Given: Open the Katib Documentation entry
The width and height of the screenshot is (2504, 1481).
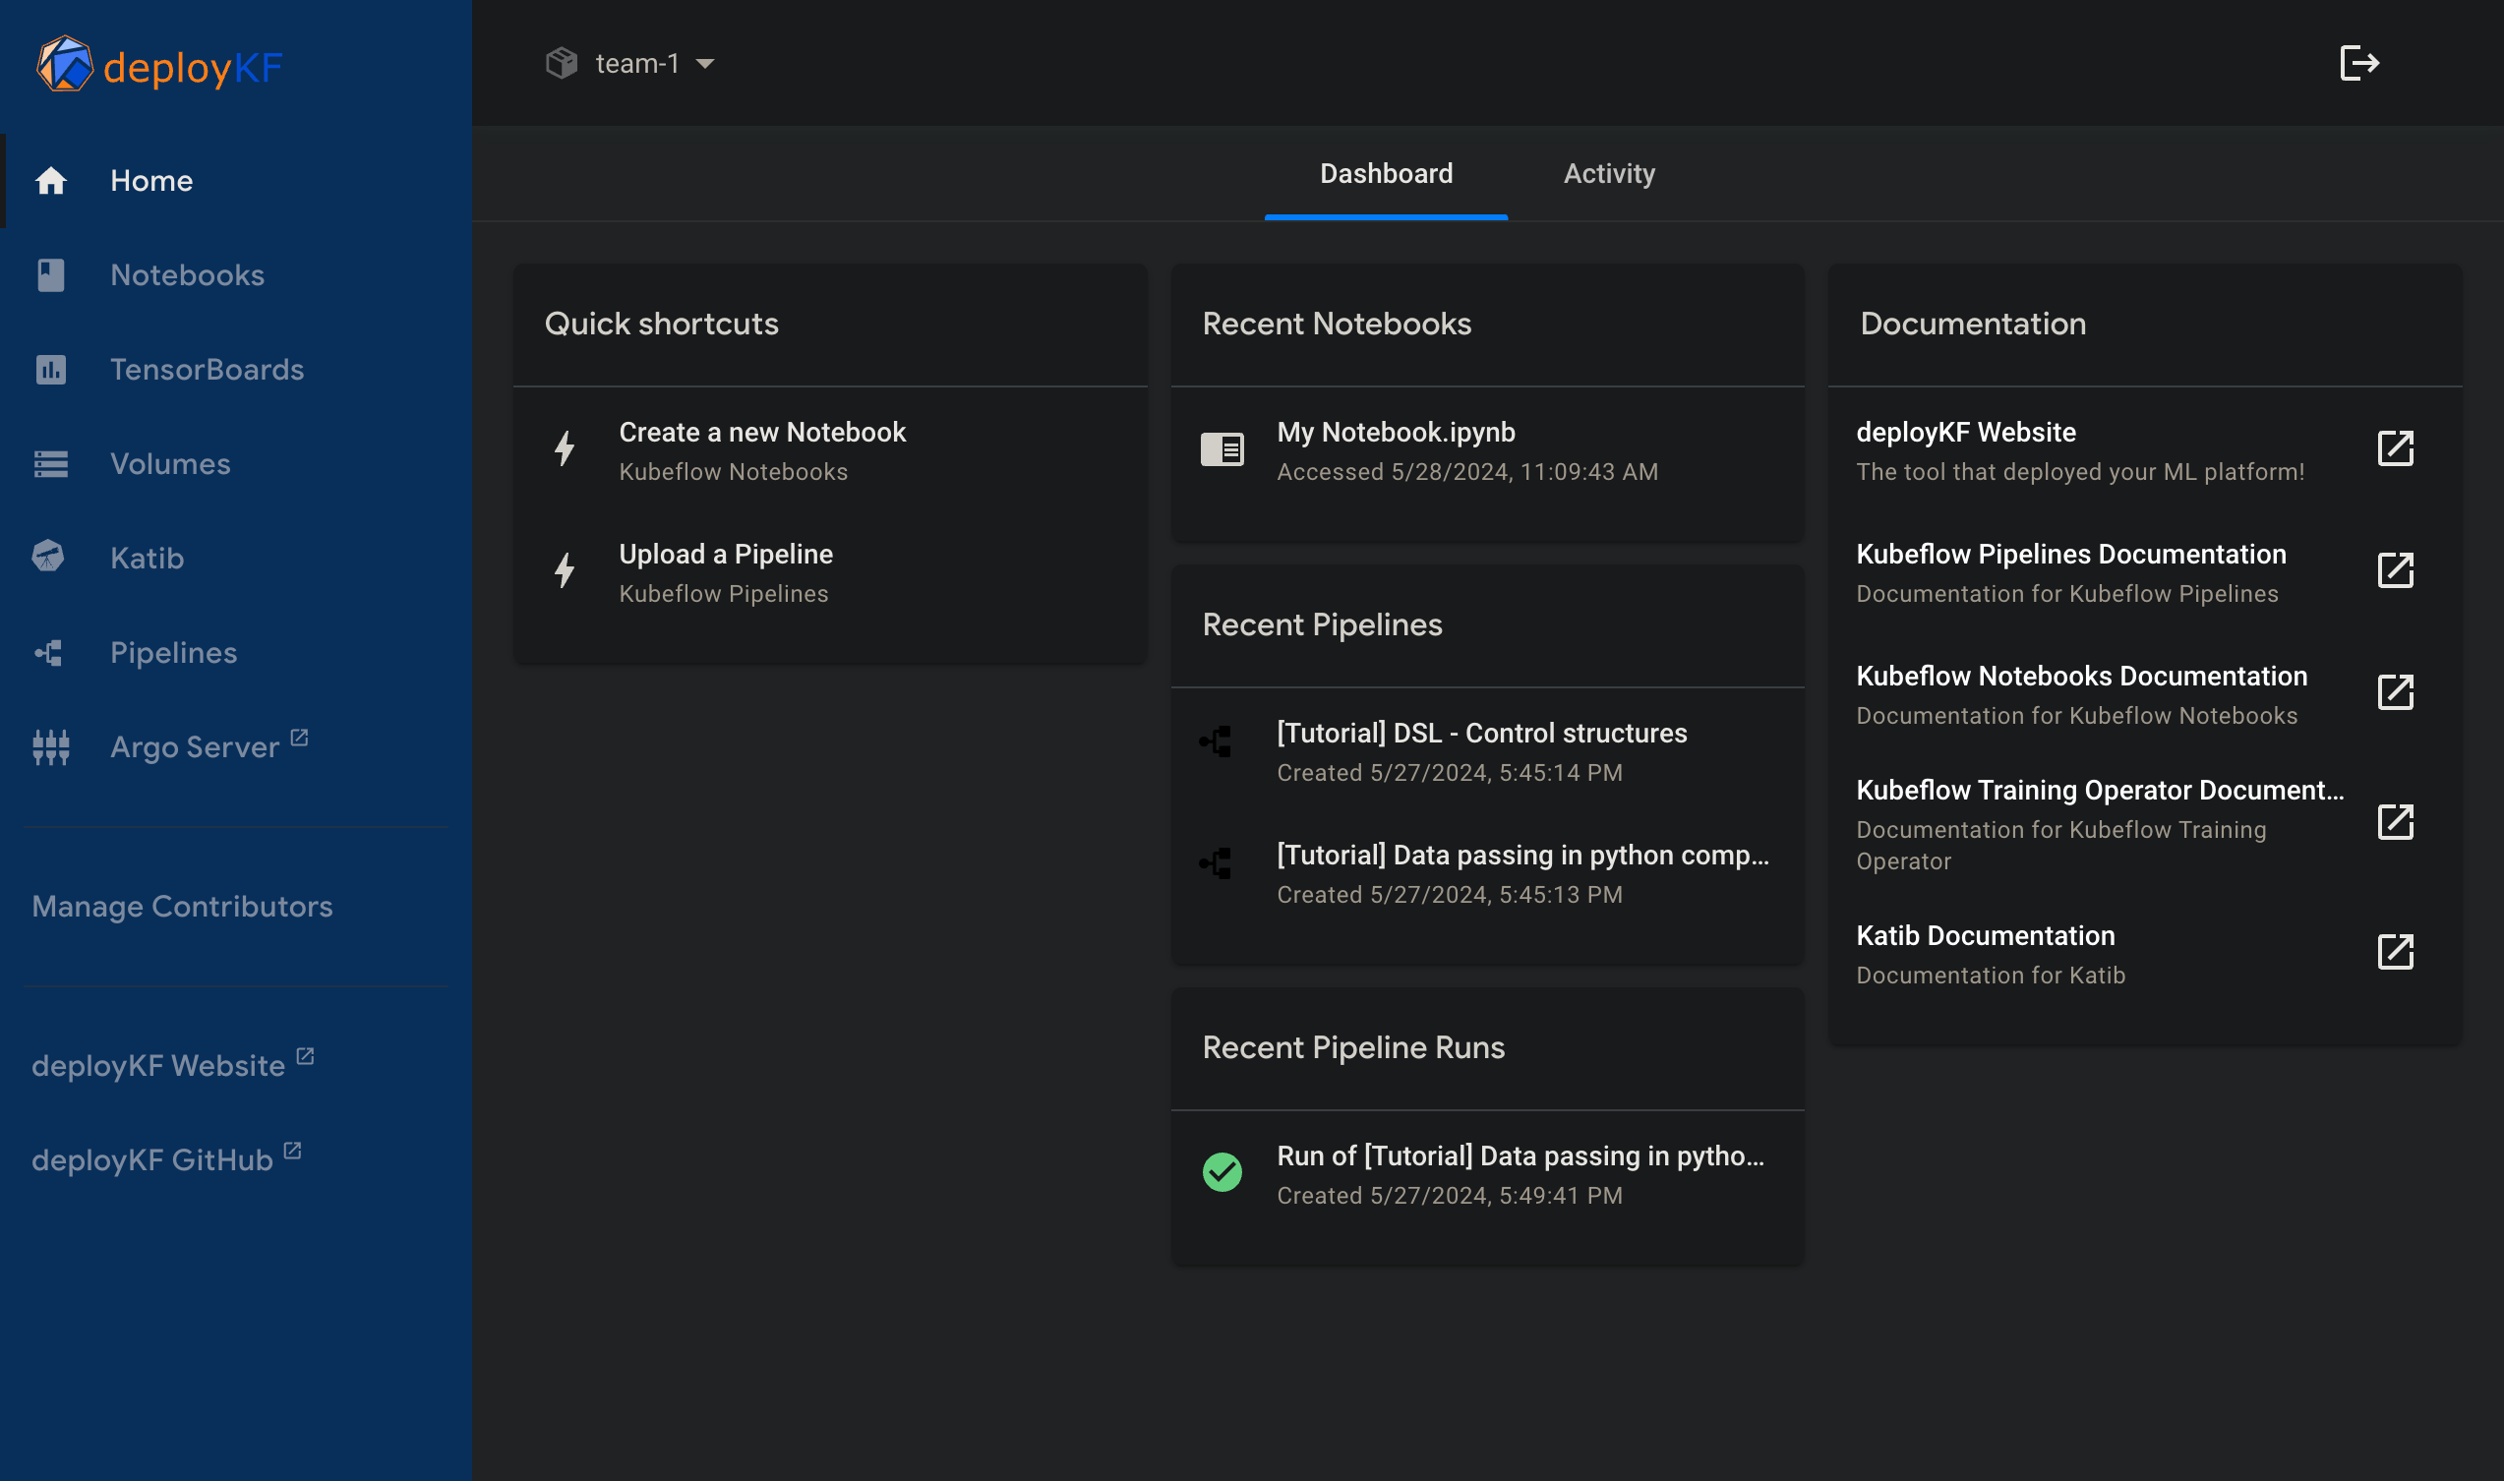Looking at the screenshot, I should coord(2145,953).
